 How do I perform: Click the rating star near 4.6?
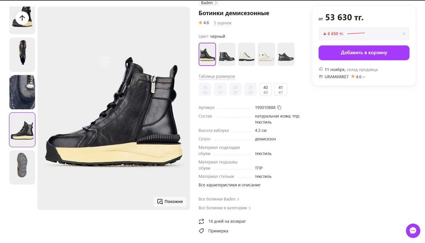pyautogui.click(x=201, y=23)
